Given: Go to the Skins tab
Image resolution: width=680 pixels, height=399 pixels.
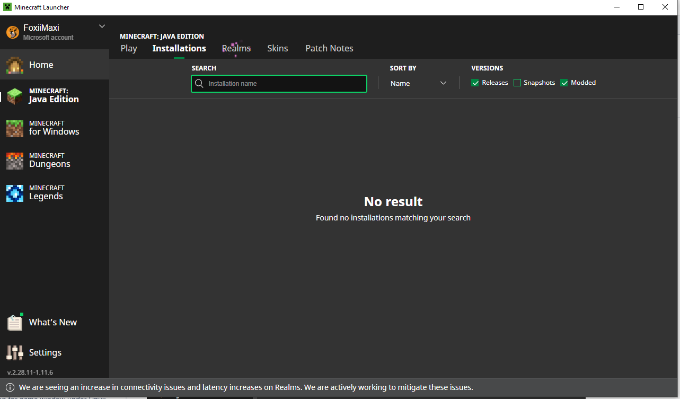Looking at the screenshot, I should pos(278,48).
